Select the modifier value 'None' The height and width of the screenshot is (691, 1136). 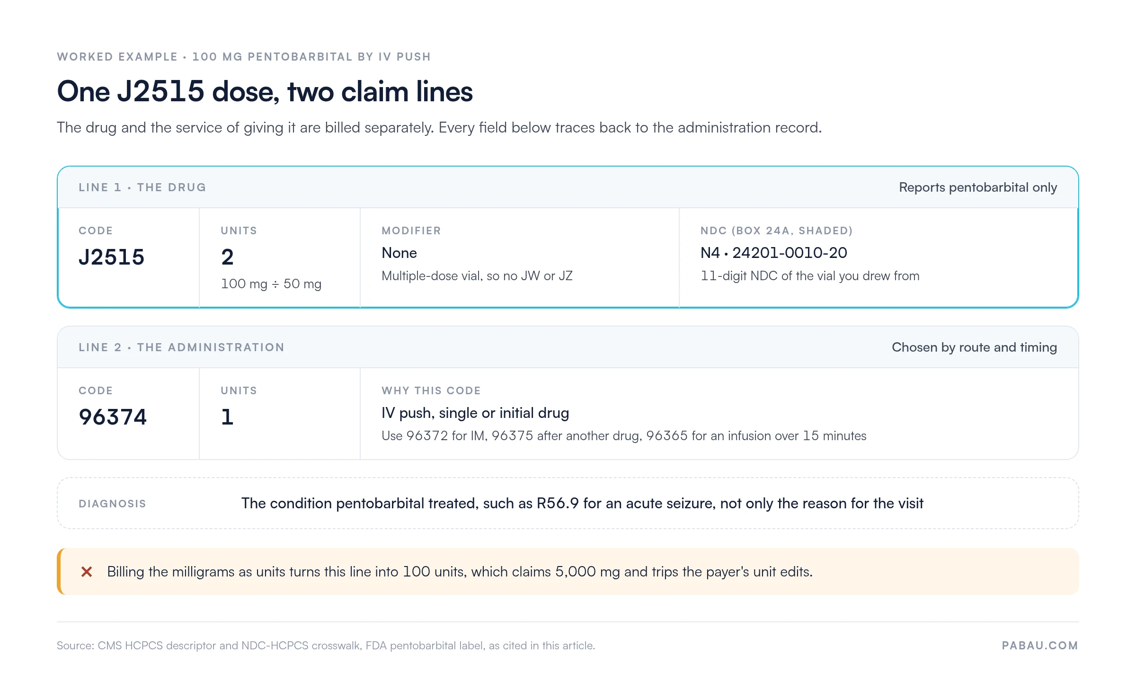tap(399, 253)
